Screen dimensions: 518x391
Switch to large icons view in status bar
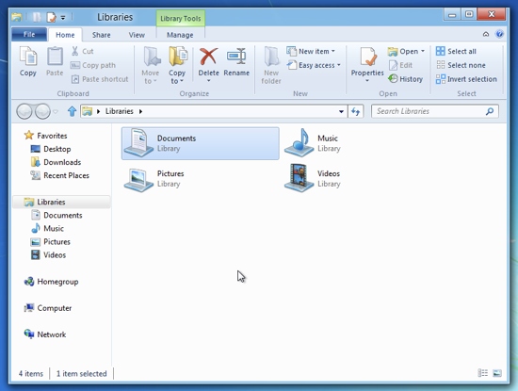coord(497,373)
